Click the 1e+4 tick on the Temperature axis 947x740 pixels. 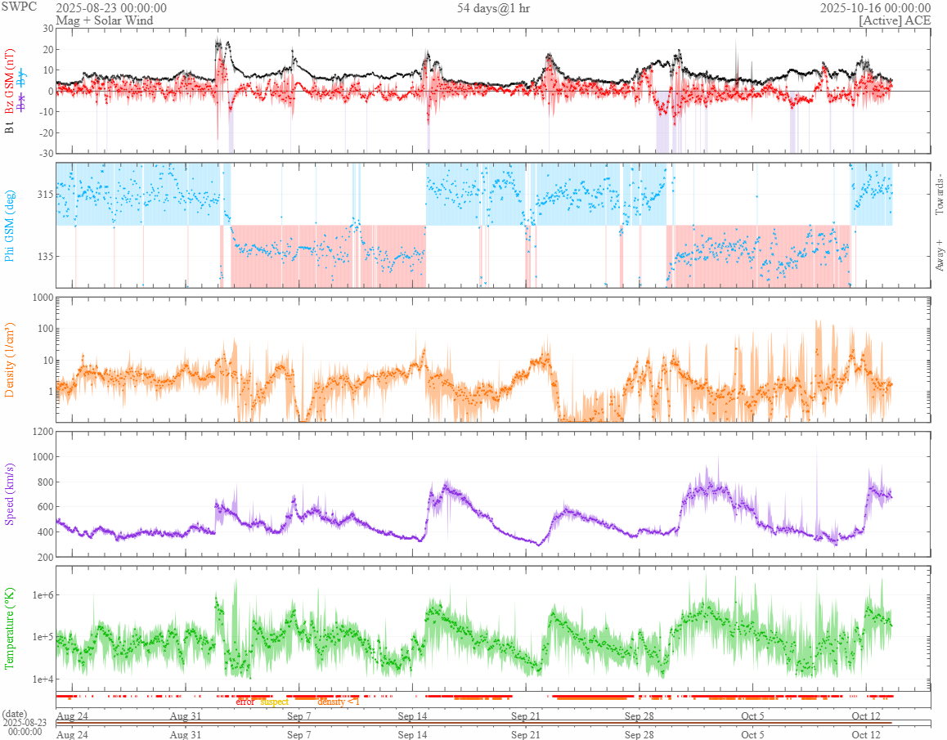point(43,679)
